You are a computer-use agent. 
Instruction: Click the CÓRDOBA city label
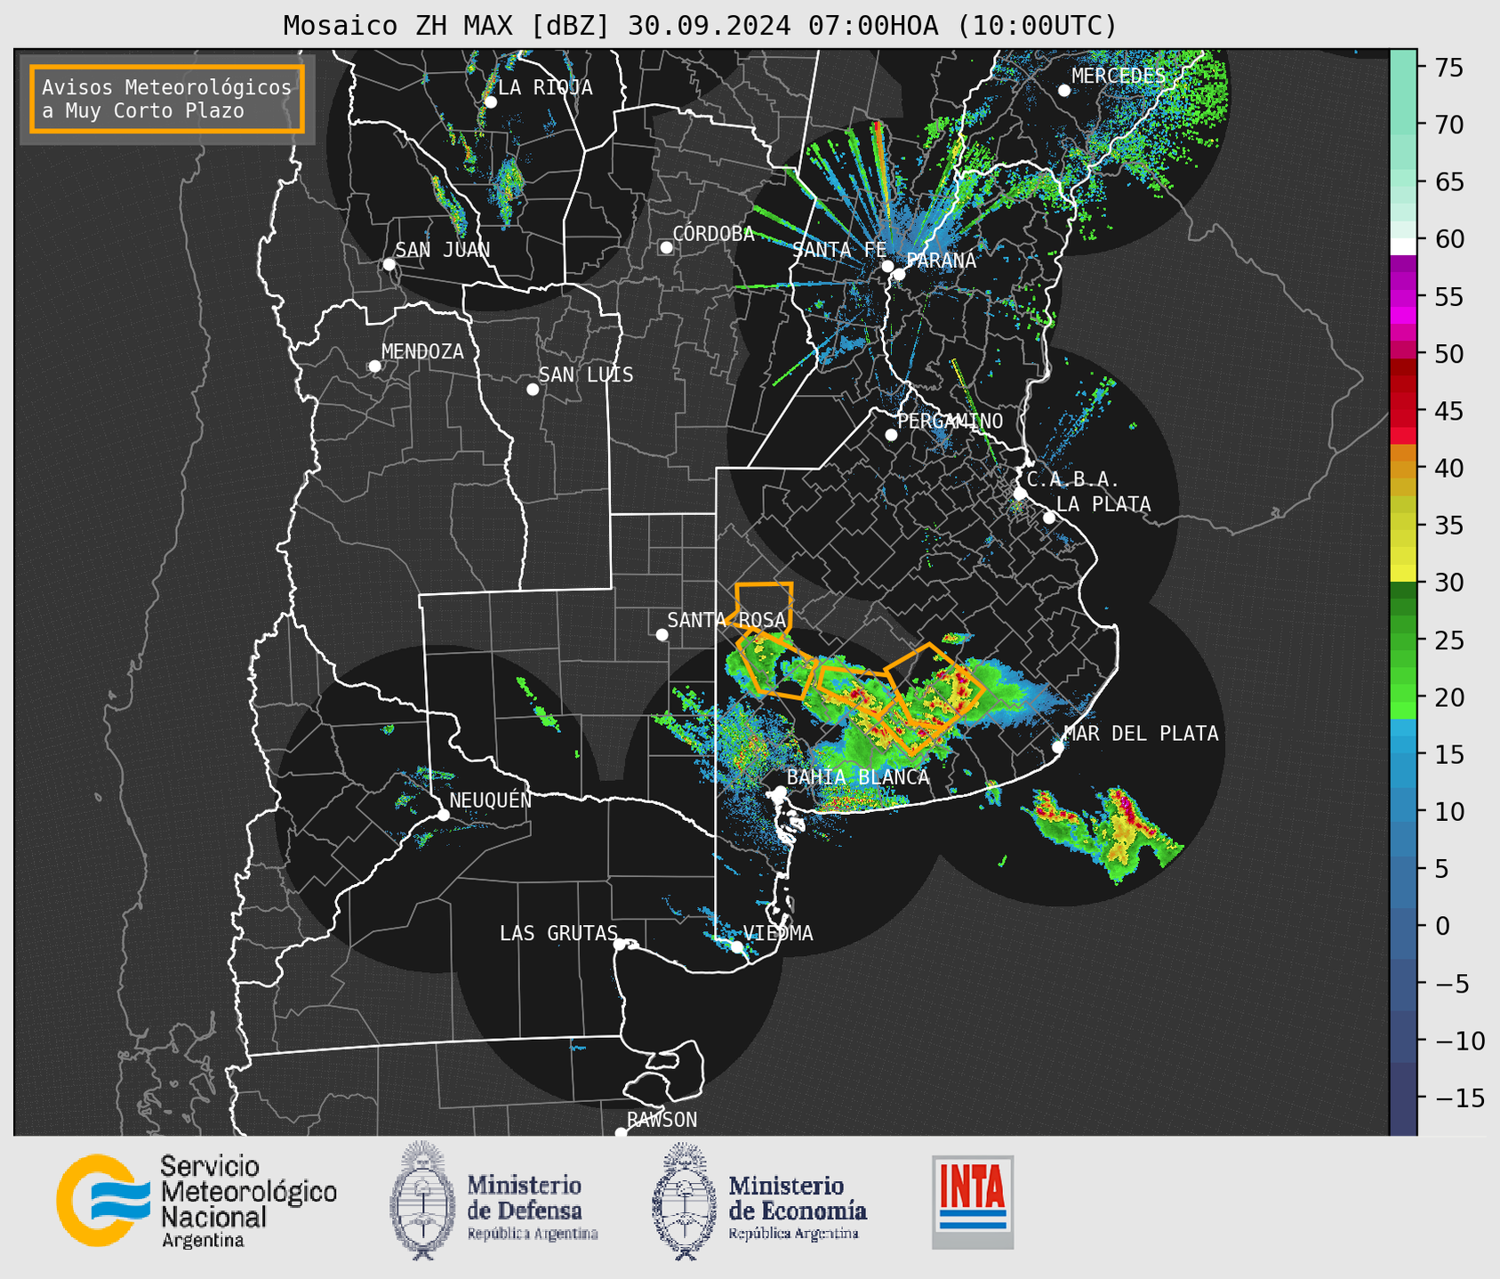713,233
